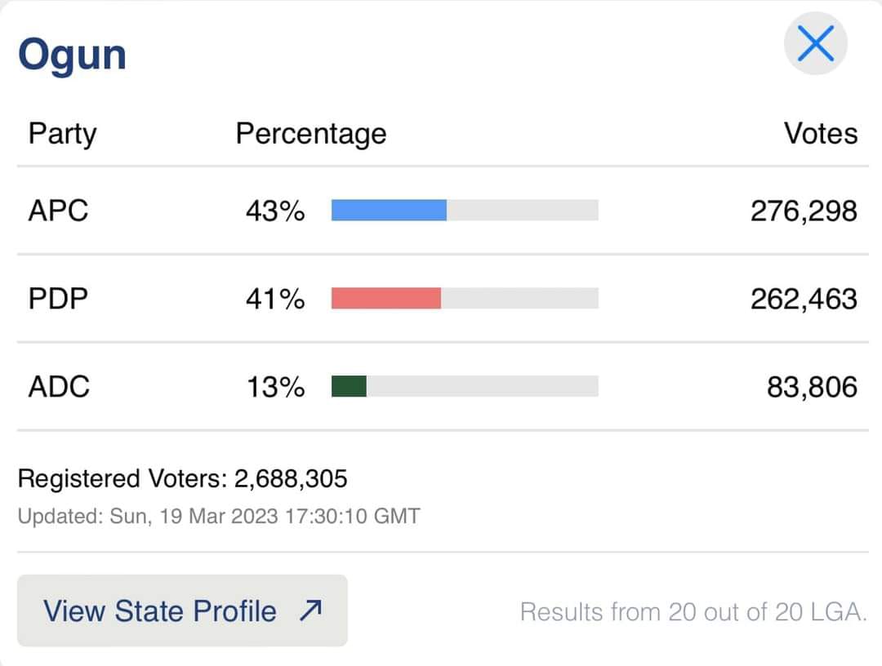Click APC vote count 276,298
882x666 pixels.
(804, 211)
